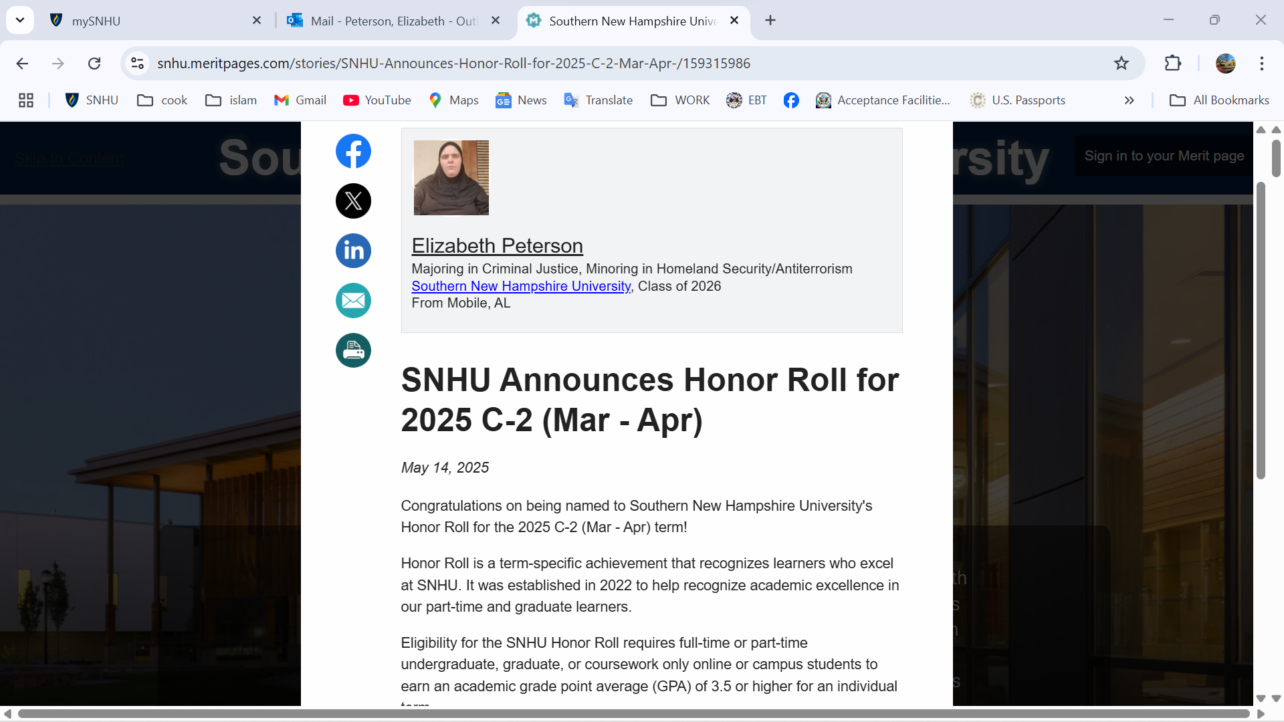The image size is (1284, 722).
Task: Click the print page icon
Action: pos(353,350)
